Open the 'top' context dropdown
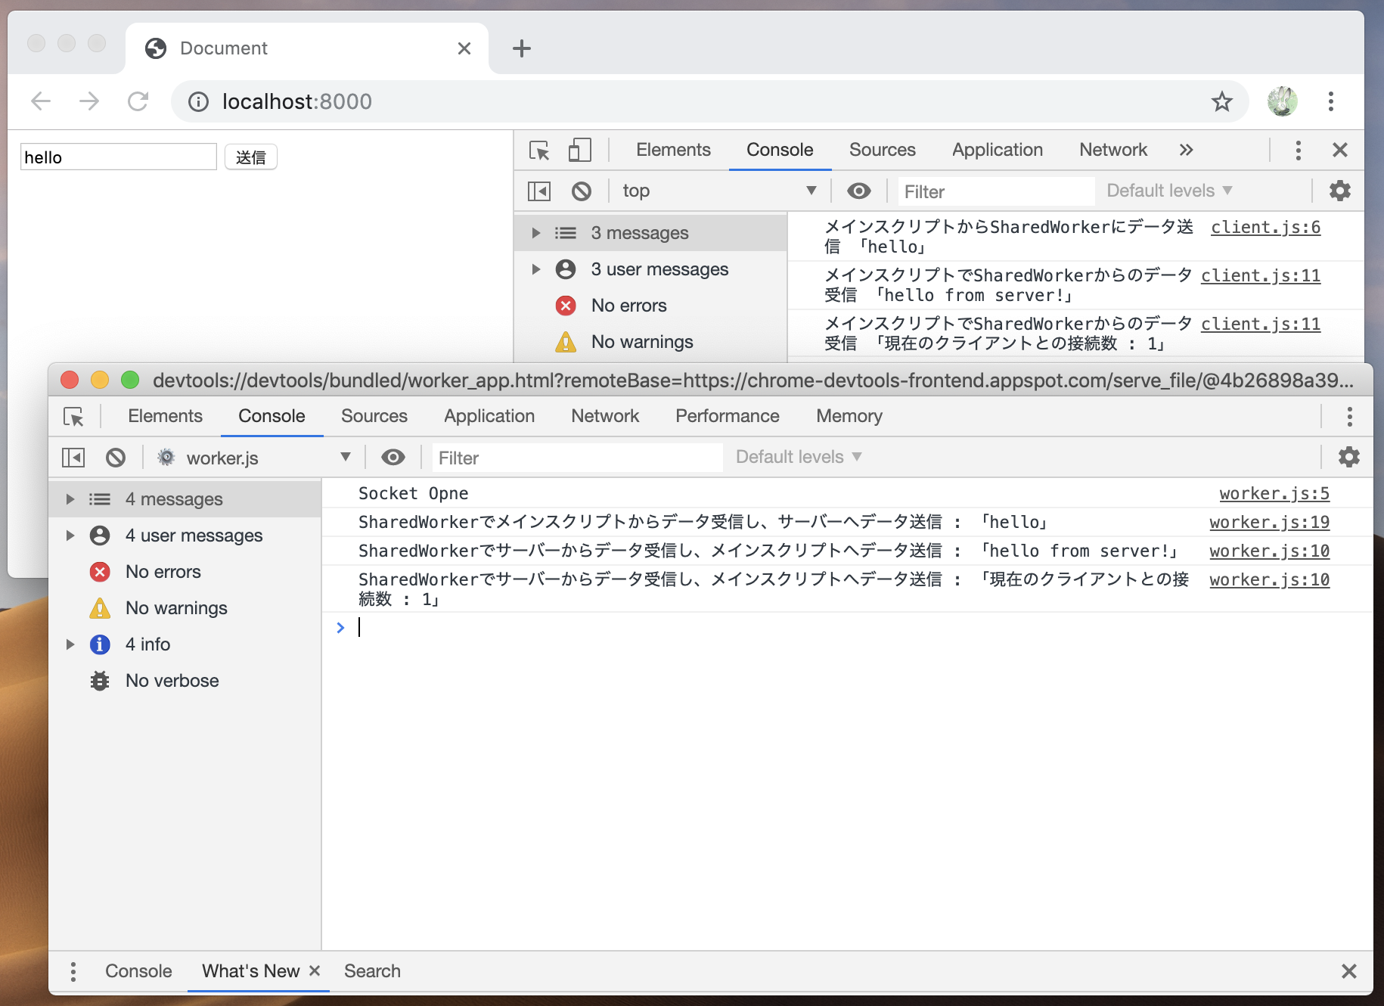Screen dimensions: 1384x1006 [718, 191]
